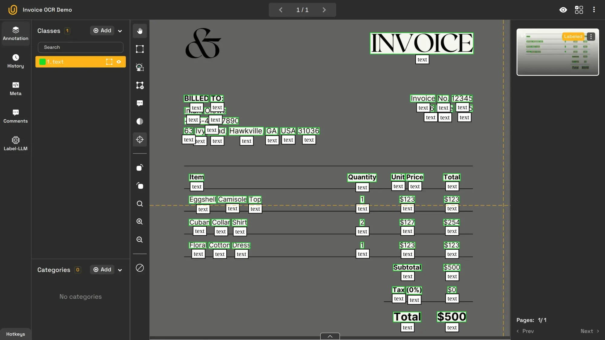Expand the bottom panel chevron

pyautogui.click(x=330, y=336)
